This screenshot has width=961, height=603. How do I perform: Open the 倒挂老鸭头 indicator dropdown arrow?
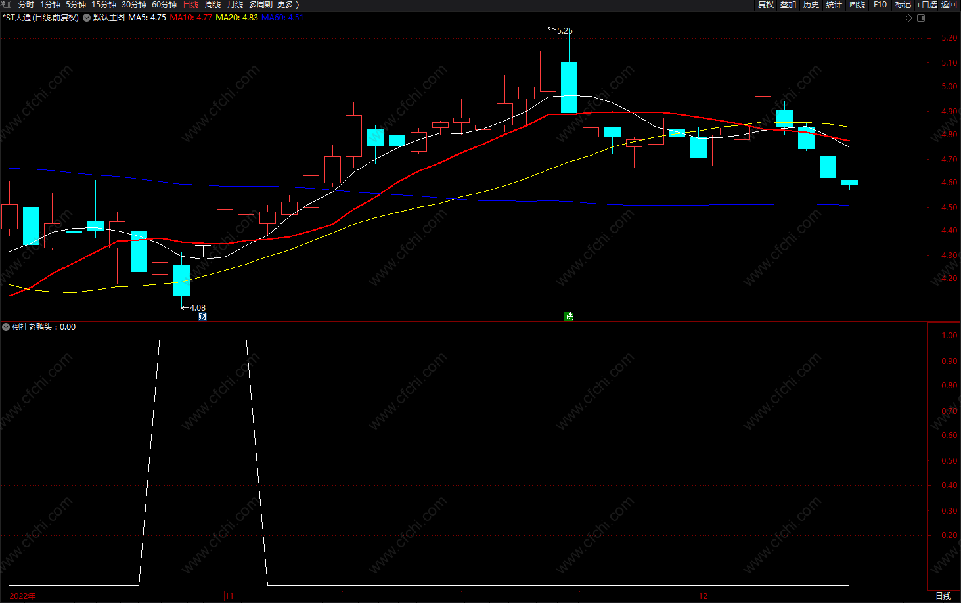(x=6, y=326)
